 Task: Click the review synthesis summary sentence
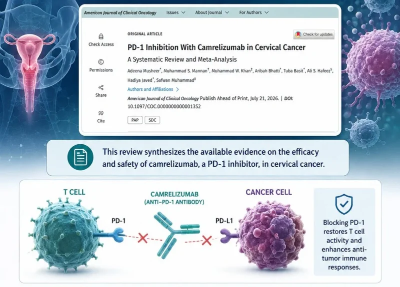click(x=213, y=158)
